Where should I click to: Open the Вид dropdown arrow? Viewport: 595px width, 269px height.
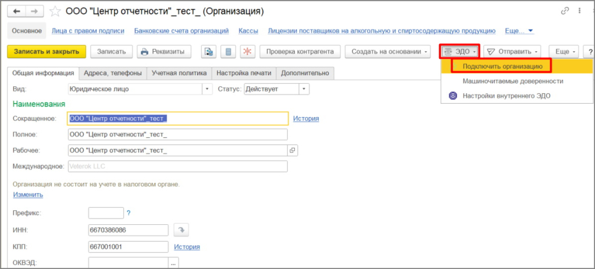pos(207,89)
